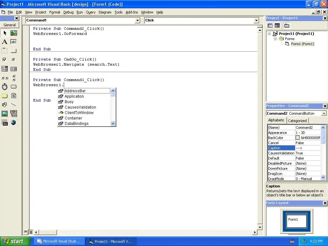This screenshot has height=246, width=328.
Task: Switch to the Categorized properties tab
Action: coord(297,121)
